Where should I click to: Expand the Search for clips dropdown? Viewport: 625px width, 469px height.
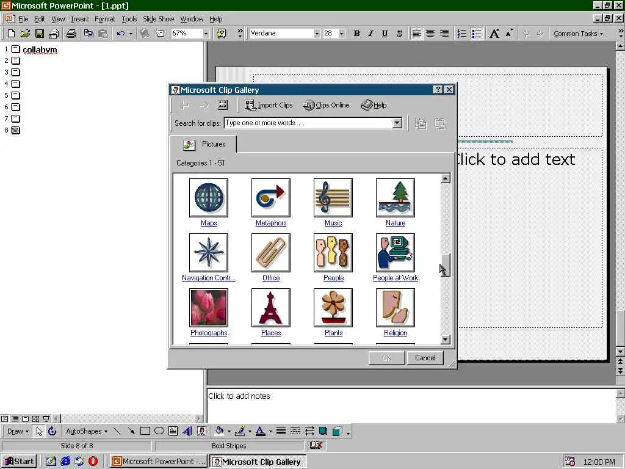(397, 123)
